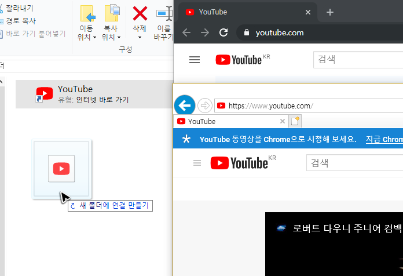Click the Rename (이름 바꾸기) icon
This screenshot has height=276, width=403.
pyautogui.click(x=164, y=13)
